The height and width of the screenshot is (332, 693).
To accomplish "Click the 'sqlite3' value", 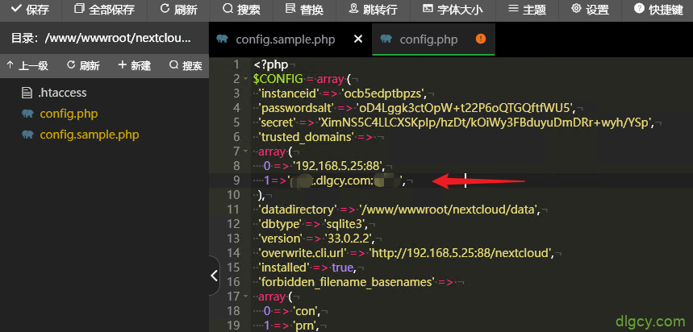I will click(346, 224).
